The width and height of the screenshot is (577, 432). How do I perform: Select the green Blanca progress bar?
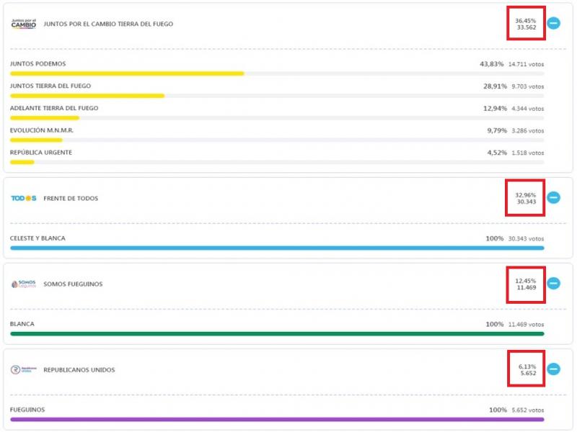coord(277,334)
